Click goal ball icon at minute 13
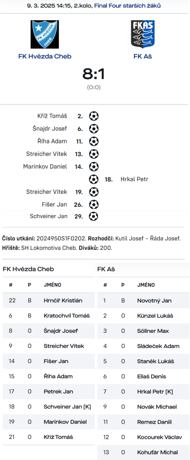The image size is (190, 460). (x=94, y=154)
